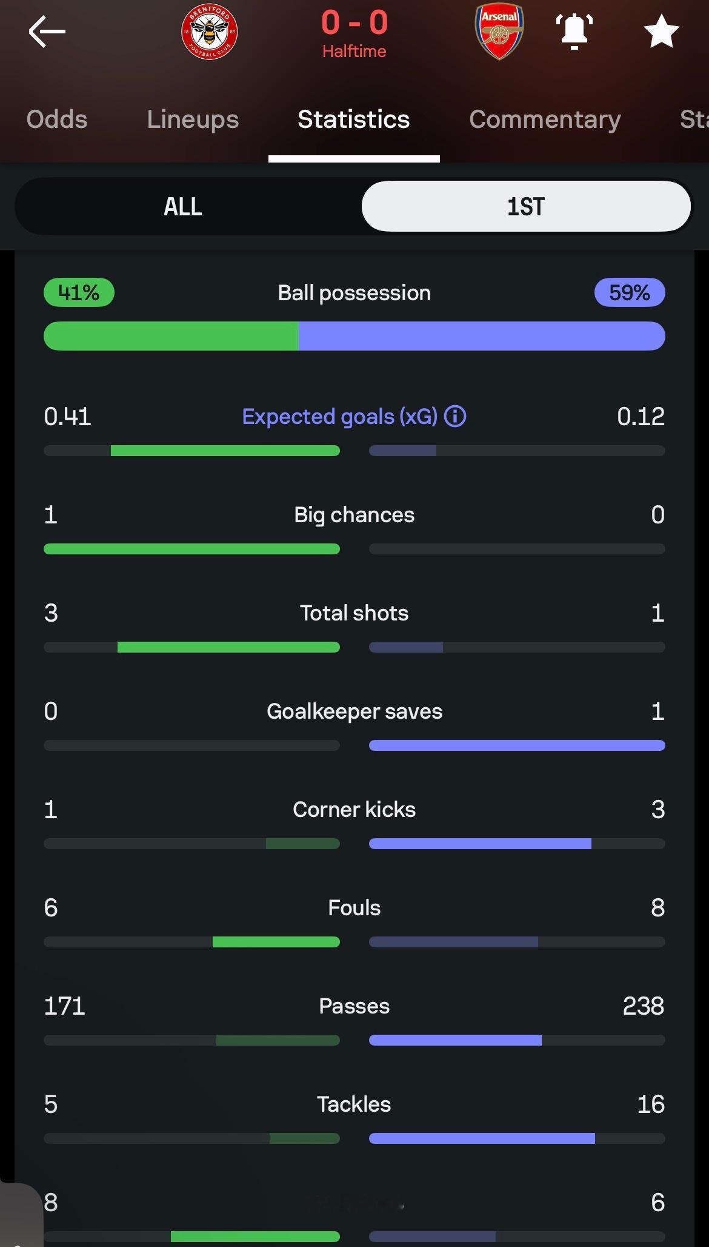Viewport: 709px width, 1247px height.
Task: Tap the back arrow icon
Action: point(47,32)
